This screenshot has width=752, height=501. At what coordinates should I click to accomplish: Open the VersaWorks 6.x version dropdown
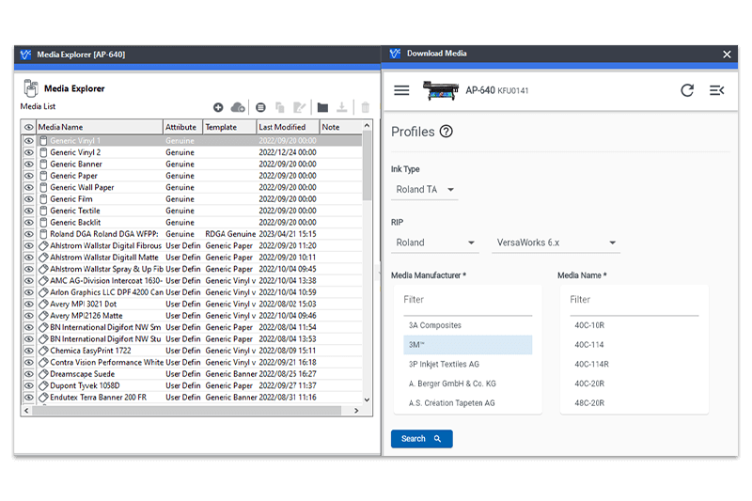point(556,243)
